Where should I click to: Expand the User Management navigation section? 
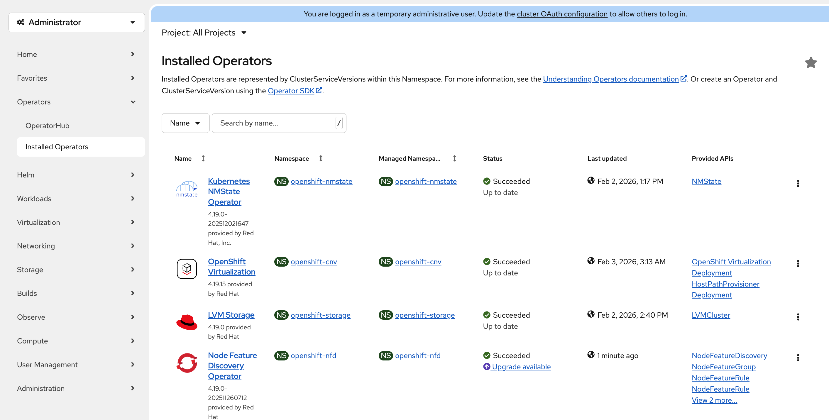77,365
